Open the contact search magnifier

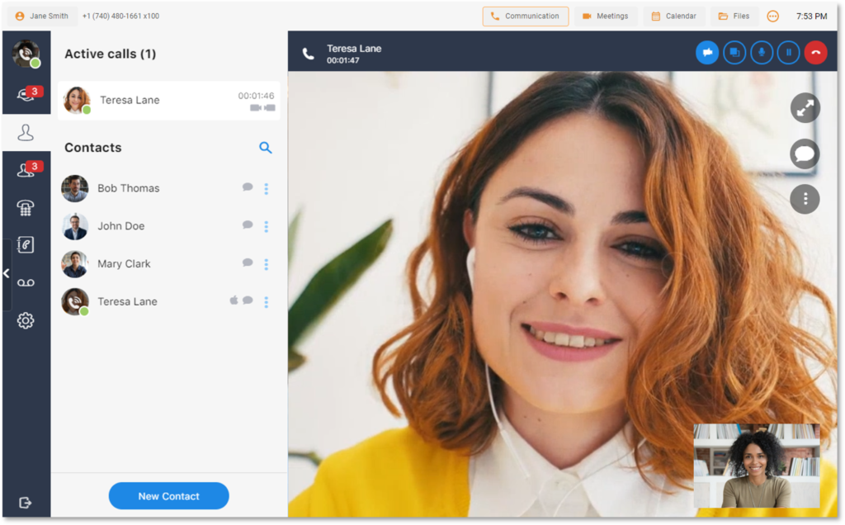[266, 148]
